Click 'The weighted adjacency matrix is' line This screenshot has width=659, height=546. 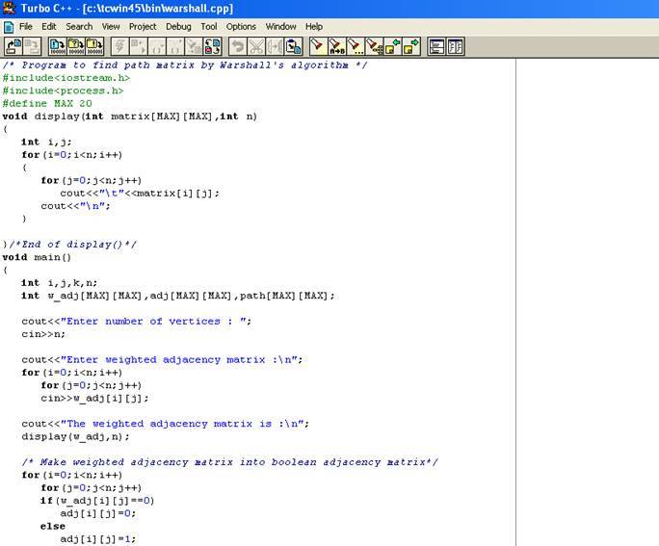click(165, 424)
